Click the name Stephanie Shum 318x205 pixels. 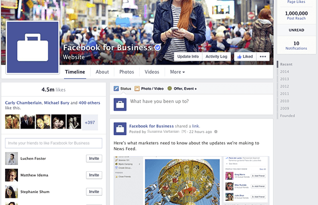click(x=35, y=192)
